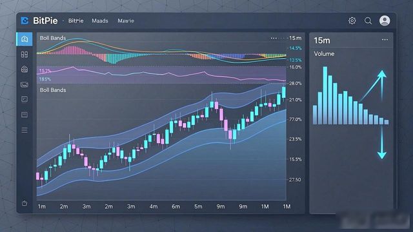
Task: Open the three-dot menu in the 15m panel
Action: (385, 40)
